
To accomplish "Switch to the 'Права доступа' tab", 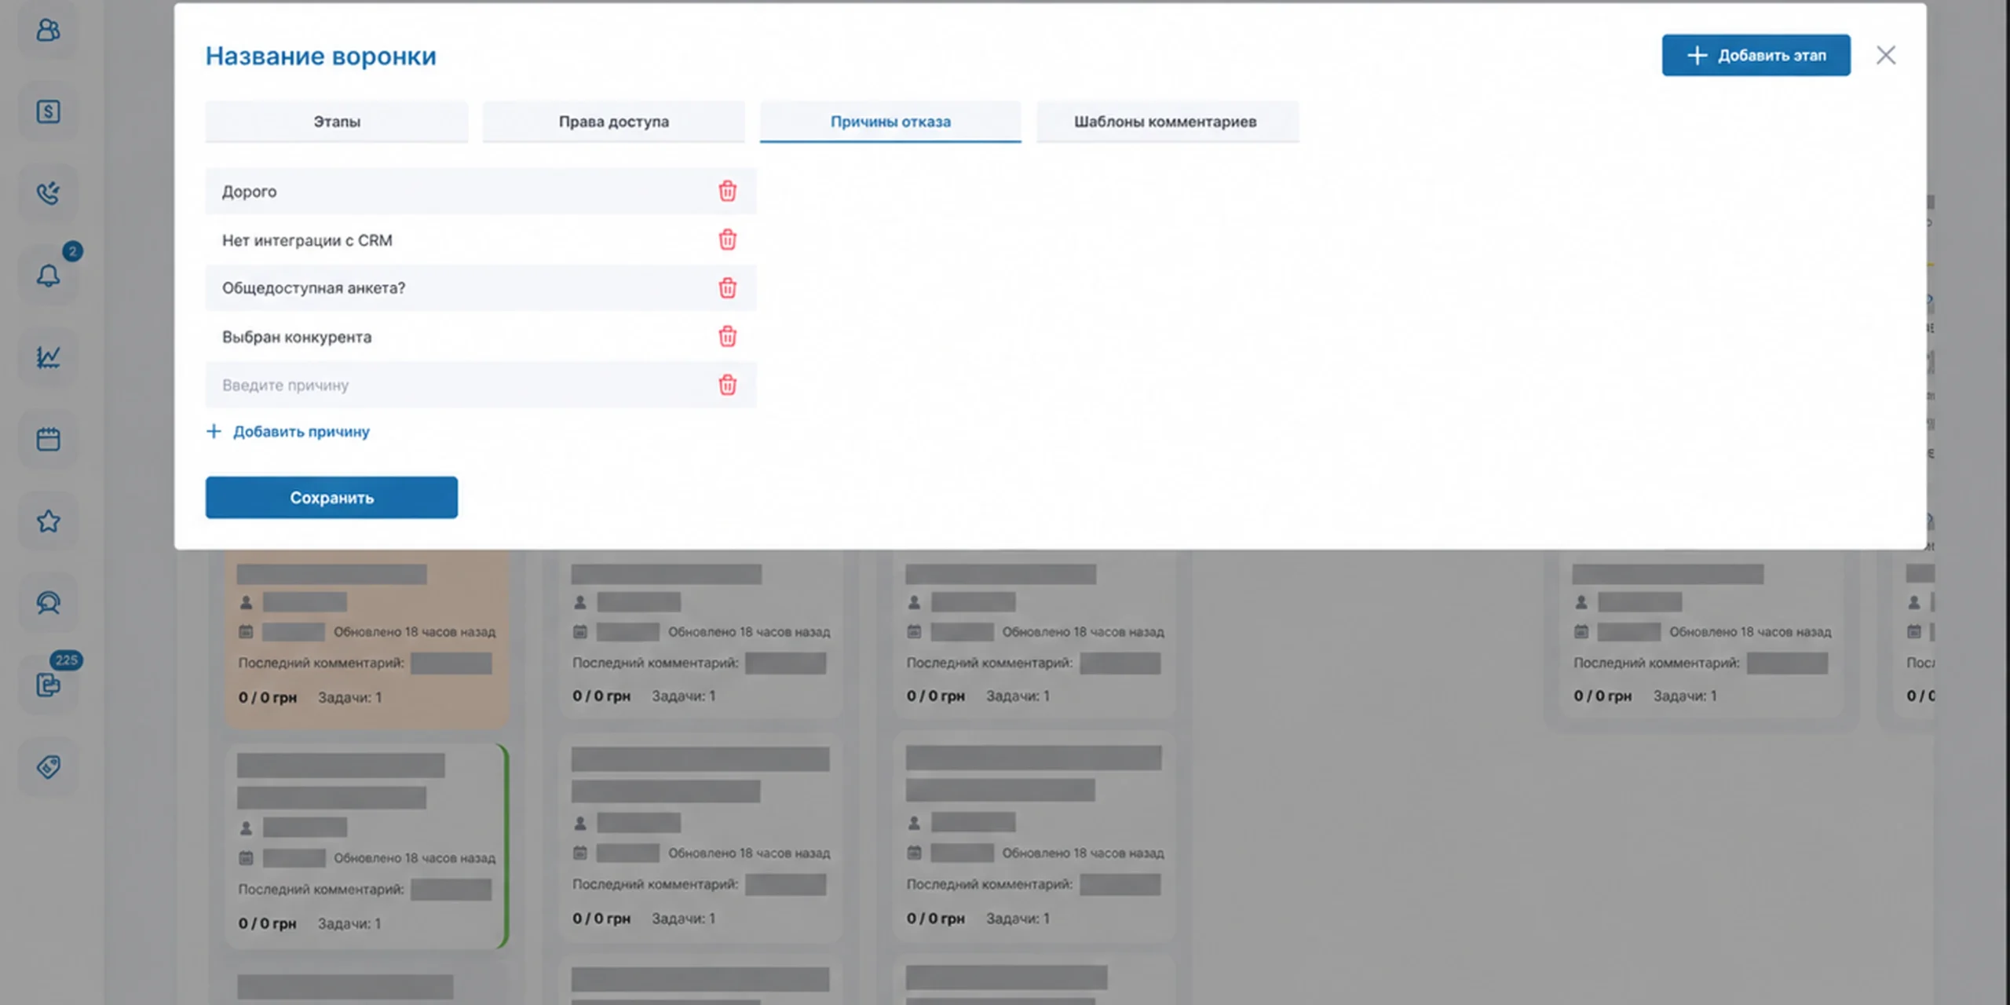I will pyautogui.click(x=614, y=122).
